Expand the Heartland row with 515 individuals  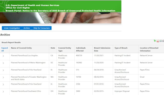tap(3, 70)
